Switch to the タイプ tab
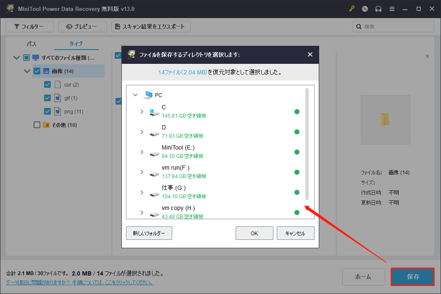 point(76,44)
